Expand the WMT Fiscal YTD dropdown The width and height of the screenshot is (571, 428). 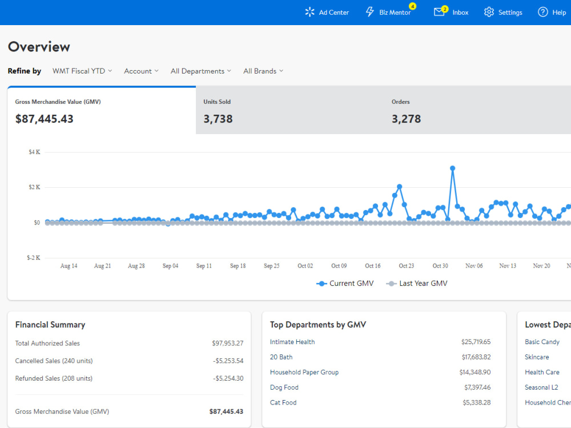(x=82, y=71)
